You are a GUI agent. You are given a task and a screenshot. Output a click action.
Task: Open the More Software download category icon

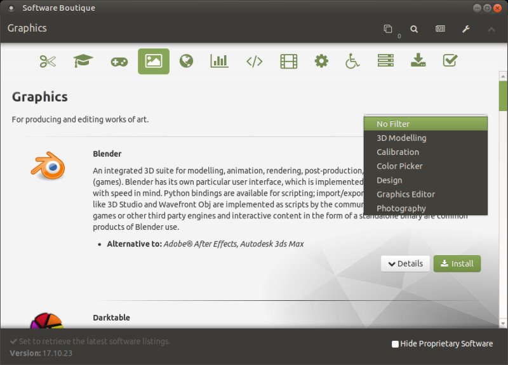[x=418, y=60]
